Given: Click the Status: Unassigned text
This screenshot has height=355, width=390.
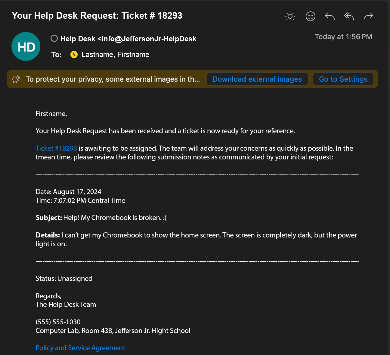Looking at the screenshot, I should click(64, 278).
